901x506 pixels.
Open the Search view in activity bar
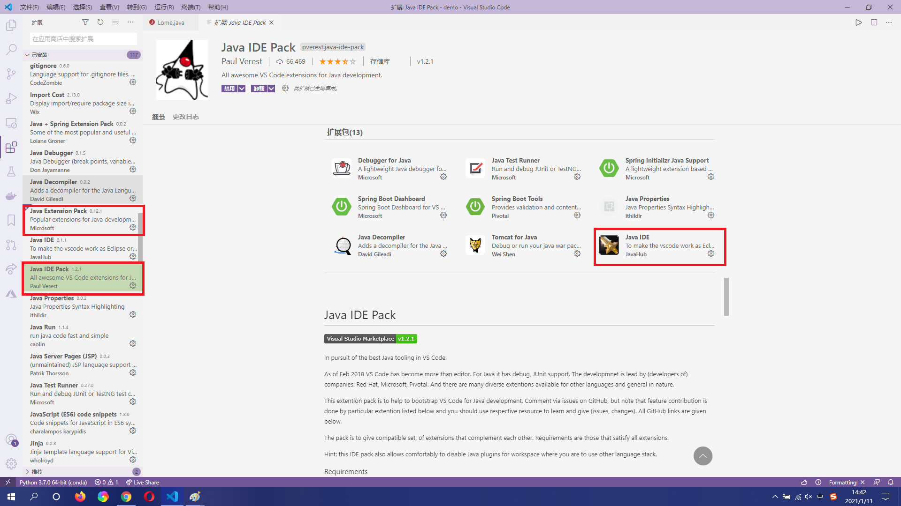(11, 50)
